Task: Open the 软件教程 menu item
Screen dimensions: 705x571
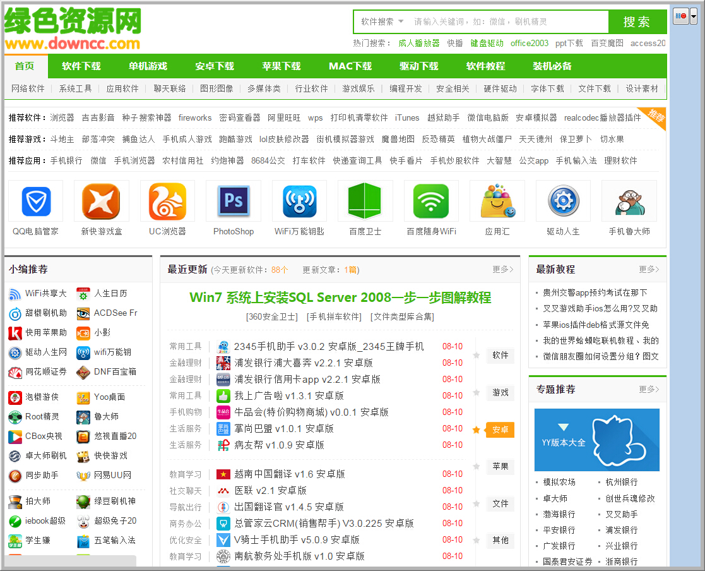Action: (485, 66)
